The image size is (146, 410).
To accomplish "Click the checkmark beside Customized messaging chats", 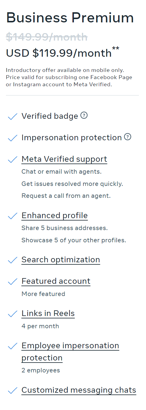I will [12, 390].
